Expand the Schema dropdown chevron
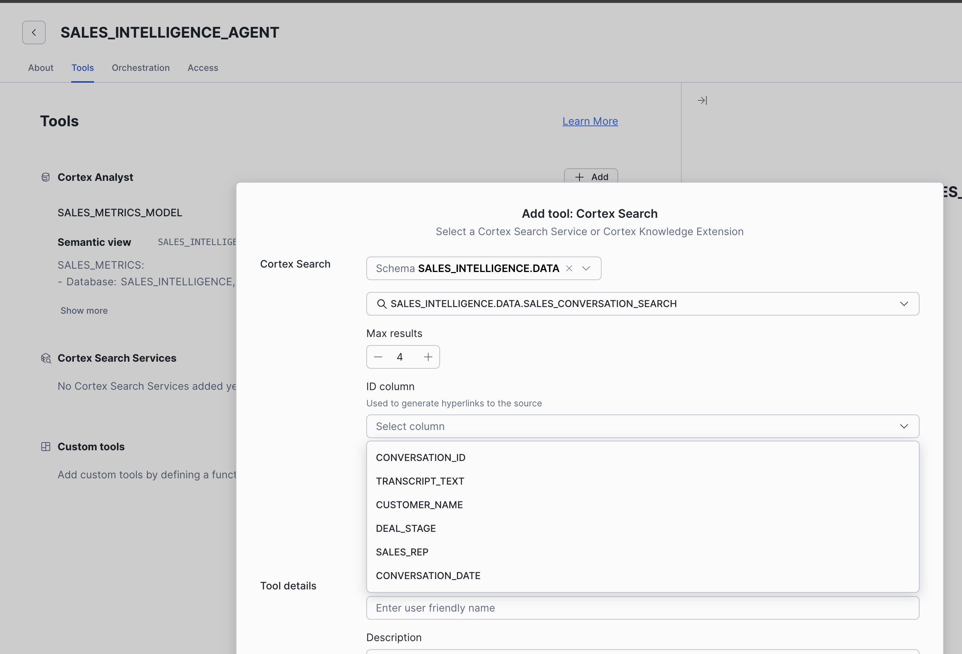Viewport: 962px width, 654px height. [x=586, y=268]
